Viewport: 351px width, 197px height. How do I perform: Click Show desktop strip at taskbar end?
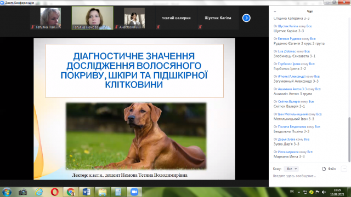349,192
